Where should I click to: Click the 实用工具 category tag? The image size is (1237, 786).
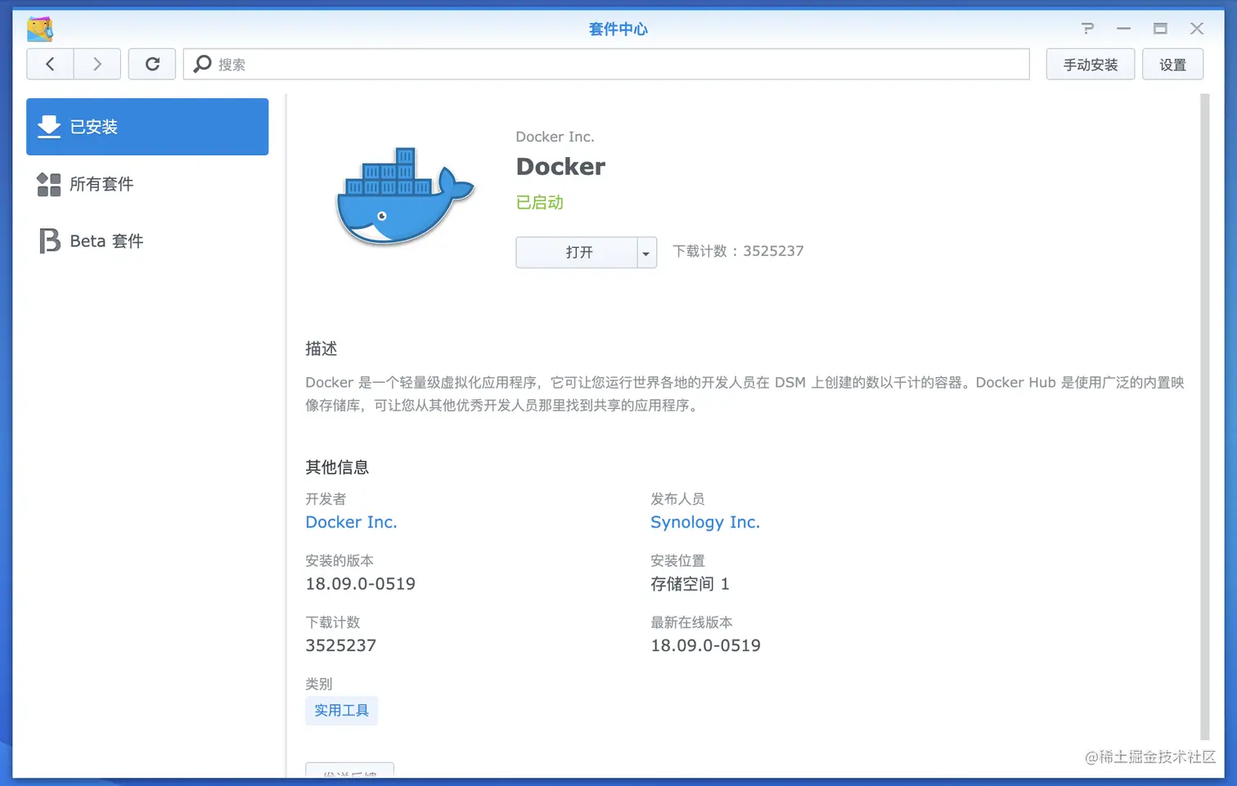pyautogui.click(x=341, y=710)
